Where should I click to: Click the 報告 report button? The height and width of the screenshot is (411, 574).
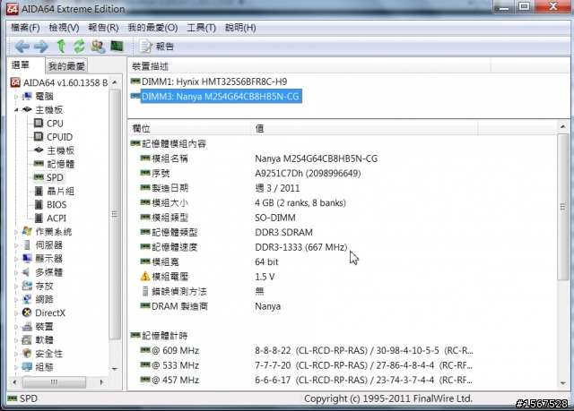pyautogui.click(x=157, y=47)
